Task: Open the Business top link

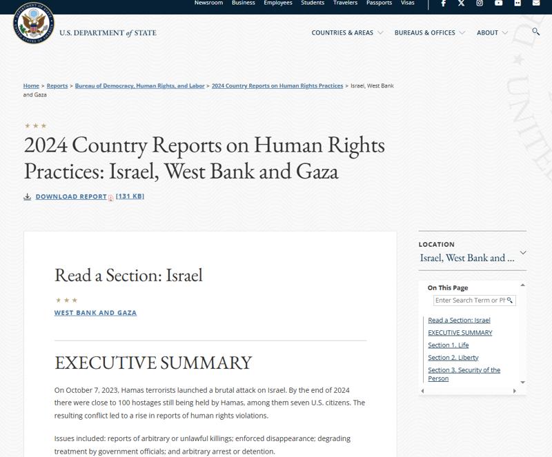Action: [x=244, y=3]
